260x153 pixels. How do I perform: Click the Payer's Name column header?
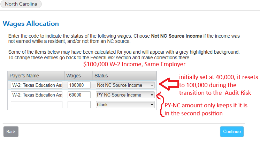(24, 76)
